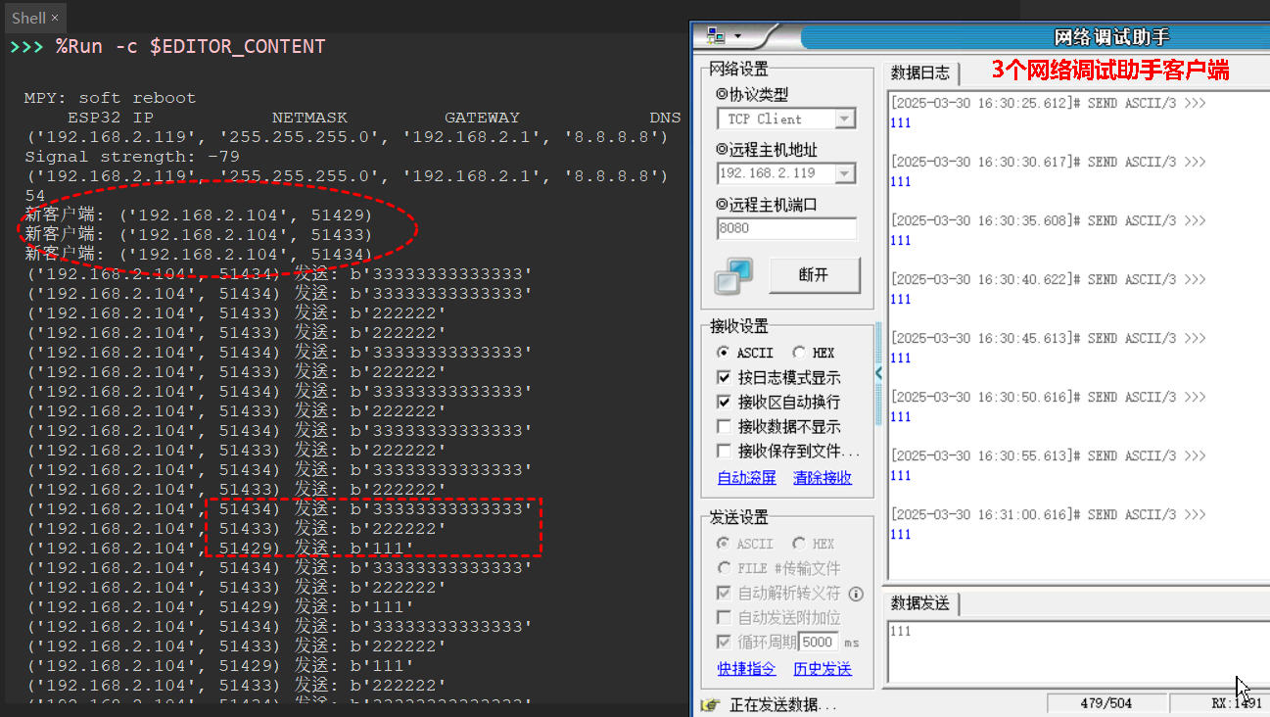Select the 数据日志 tab
This screenshot has height=717, width=1270.
(x=920, y=73)
